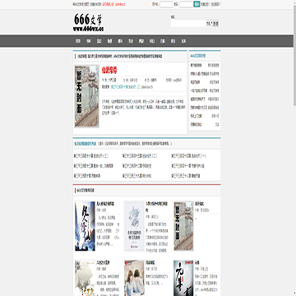The height and width of the screenshot is (296, 296).
Task: Click the 凡人修仙 book cover thumbnail
Action: click(x=85, y=226)
